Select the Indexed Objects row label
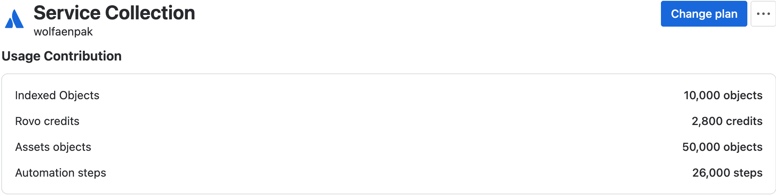This screenshot has height=196, width=776. (57, 96)
